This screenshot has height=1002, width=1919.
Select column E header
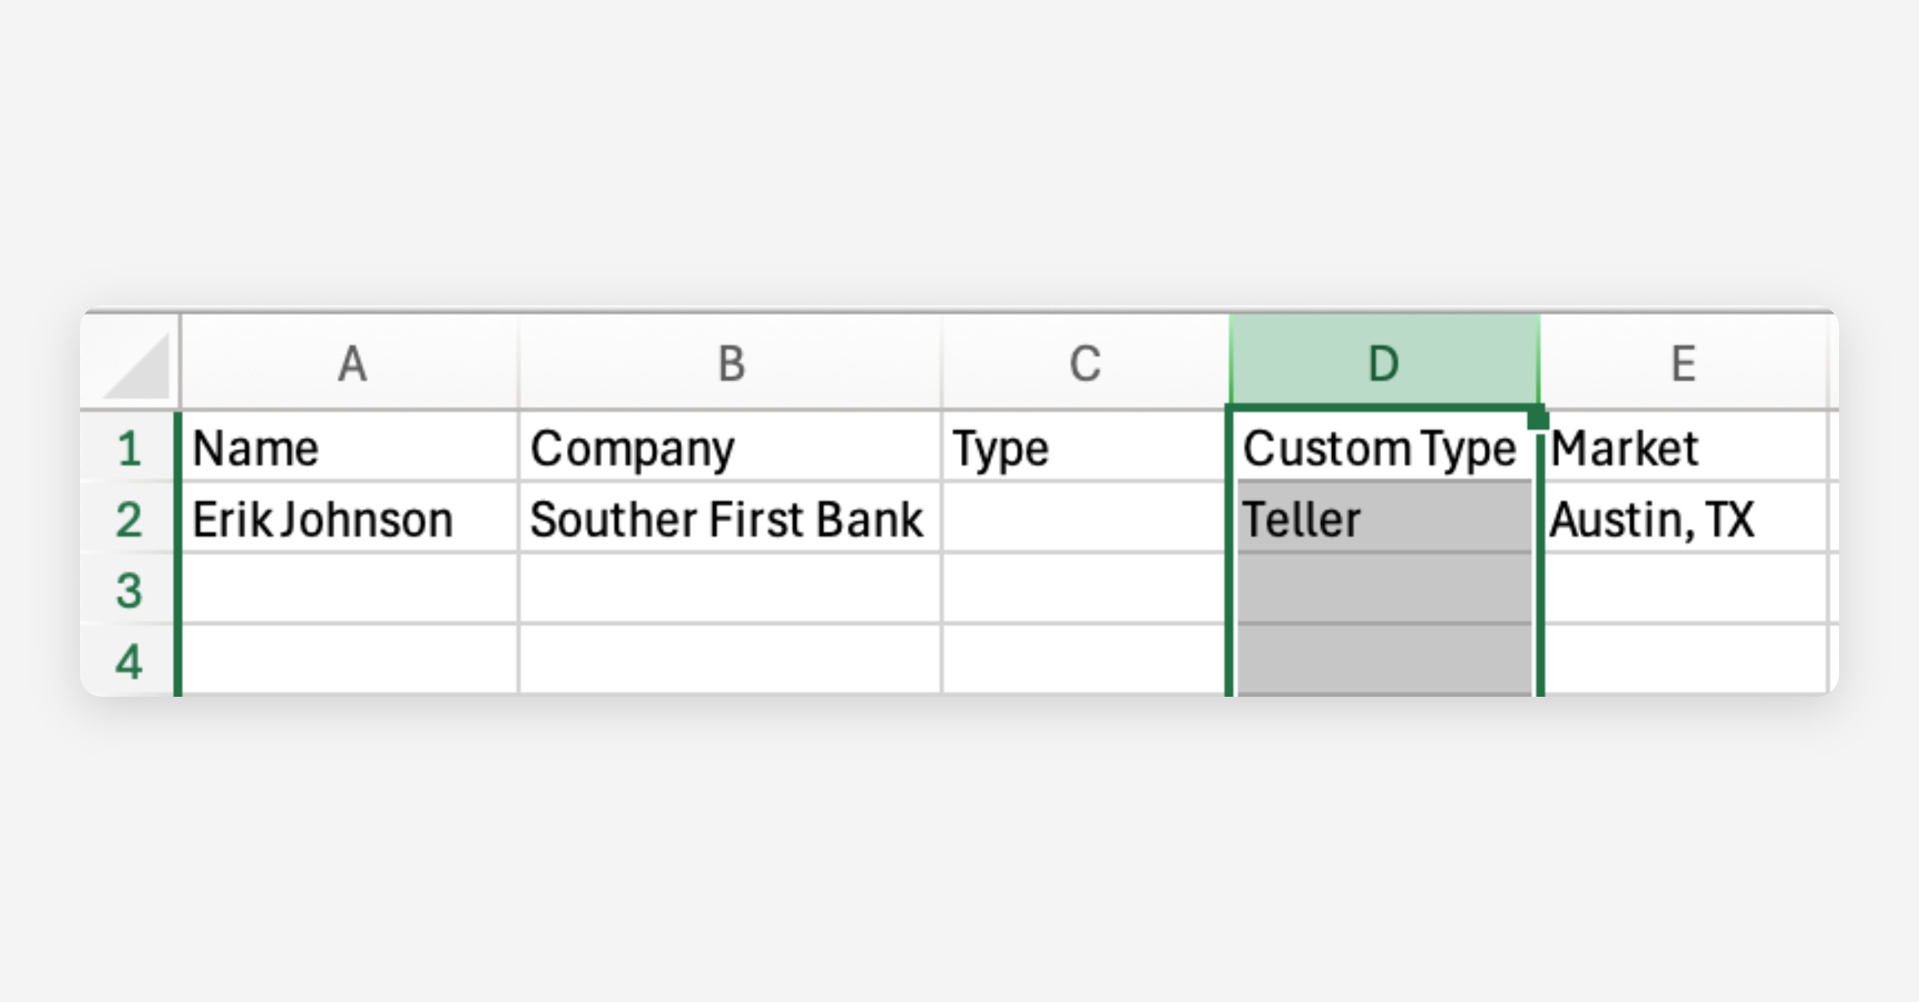tap(1683, 364)
